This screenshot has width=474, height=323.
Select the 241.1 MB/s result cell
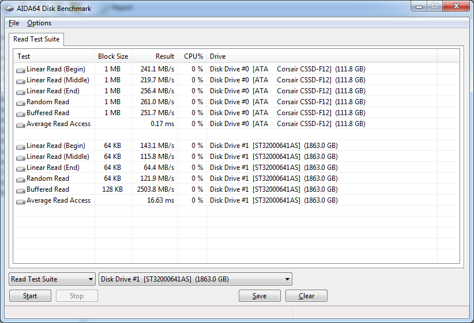157,69
